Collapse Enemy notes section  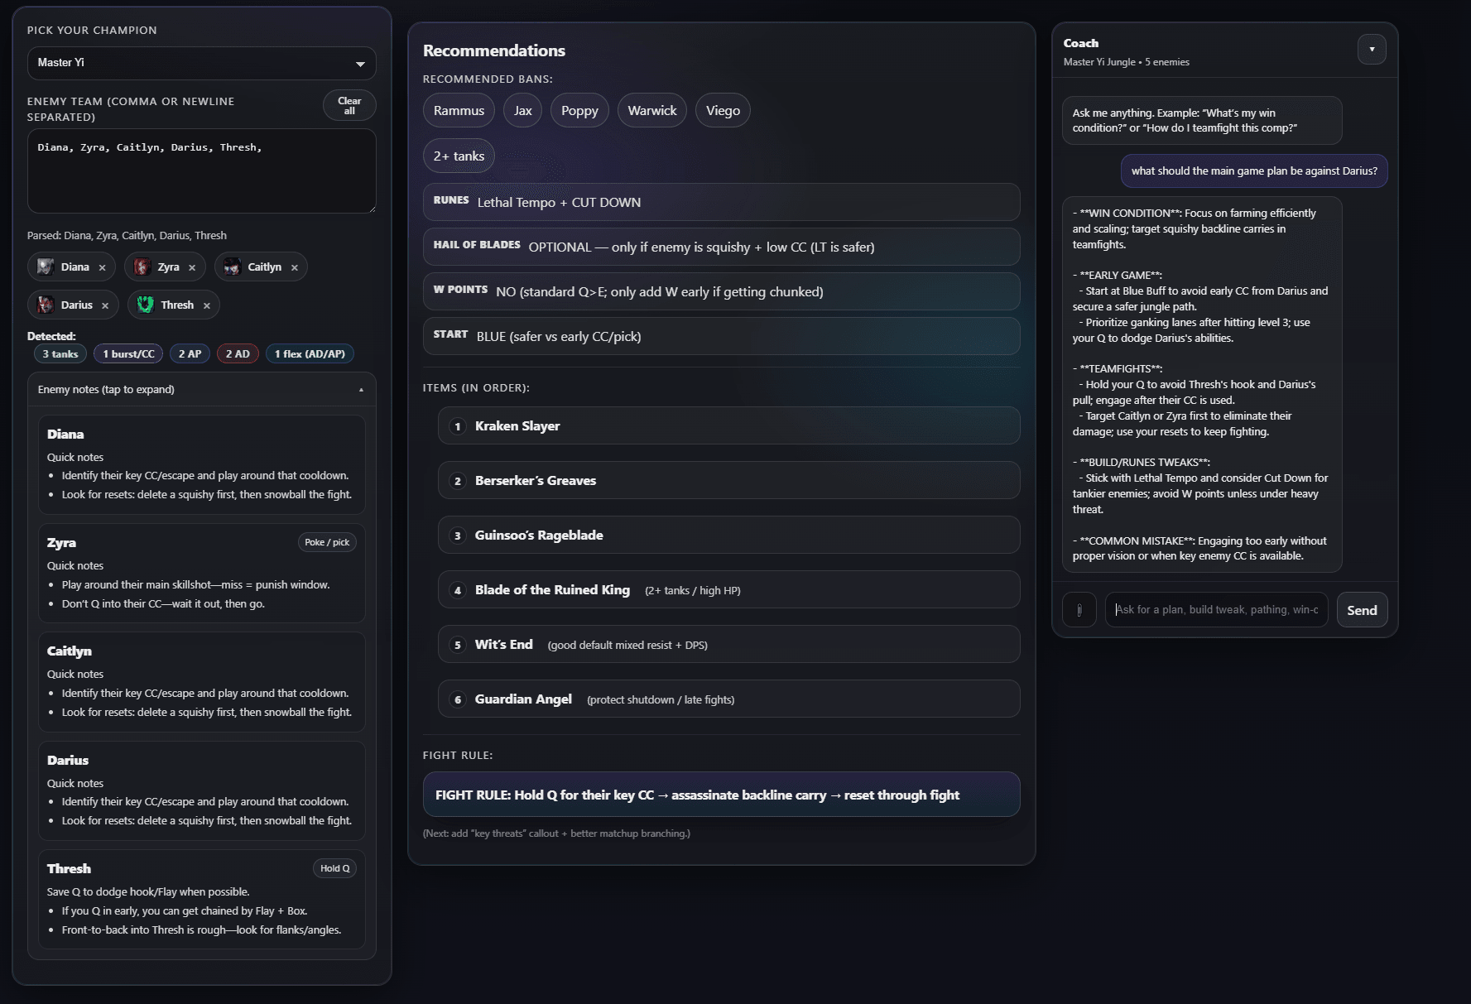tap(202, 390)
